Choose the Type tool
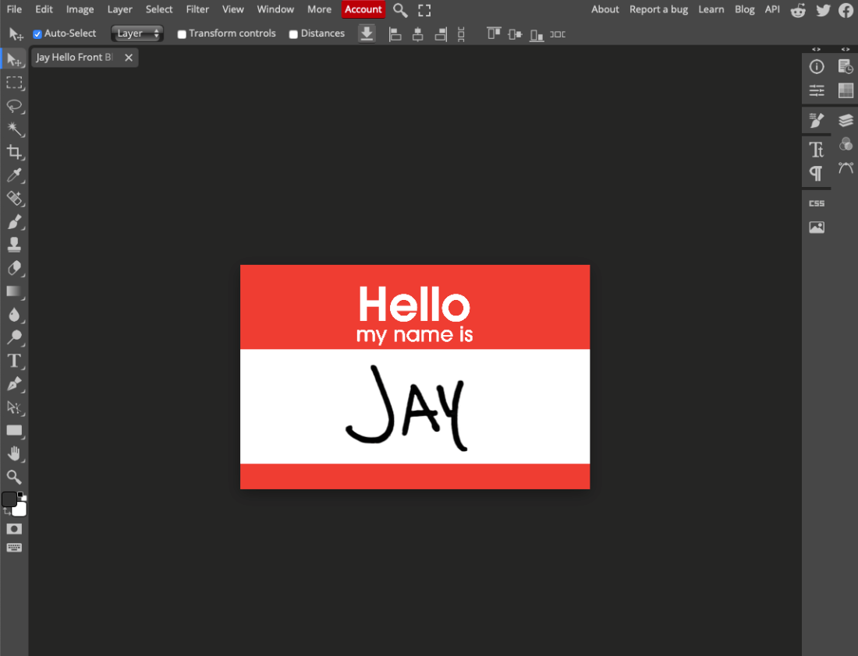The width and height of the screenshot is (858, 656). coord(14,361)
